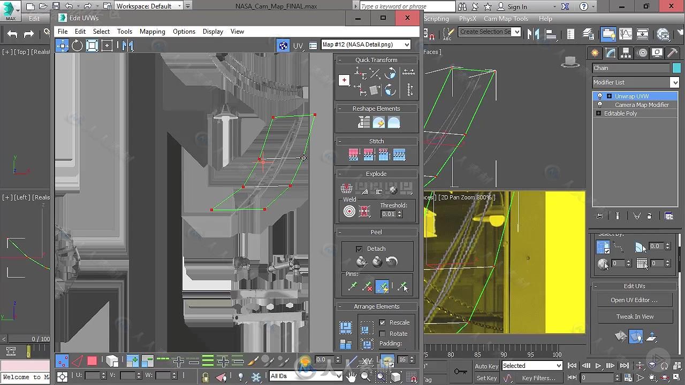
Task: Open the Utilities hammer tab
Action: pyautogui.click(x=673, y=53)
